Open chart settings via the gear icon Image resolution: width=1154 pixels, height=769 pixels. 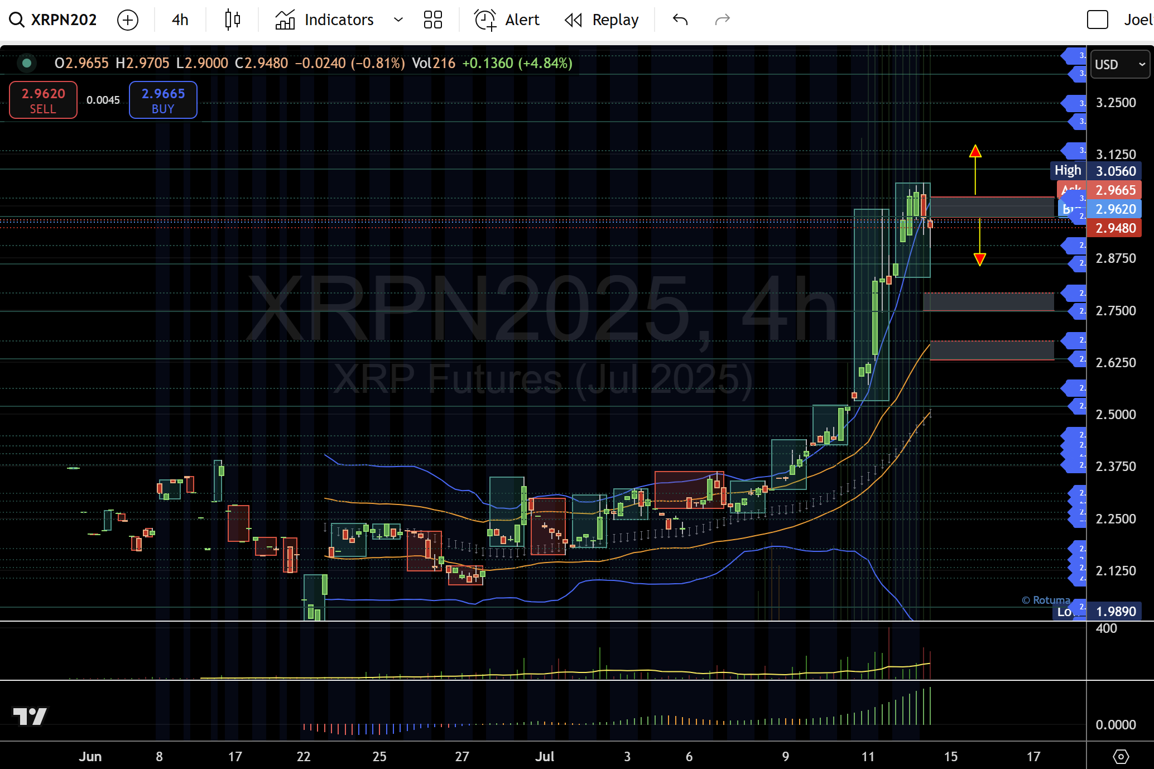pyautogui.click(x=1122, y=756)
